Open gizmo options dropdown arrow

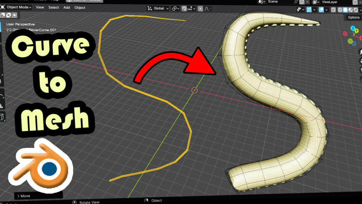click(x=314, y=10)
